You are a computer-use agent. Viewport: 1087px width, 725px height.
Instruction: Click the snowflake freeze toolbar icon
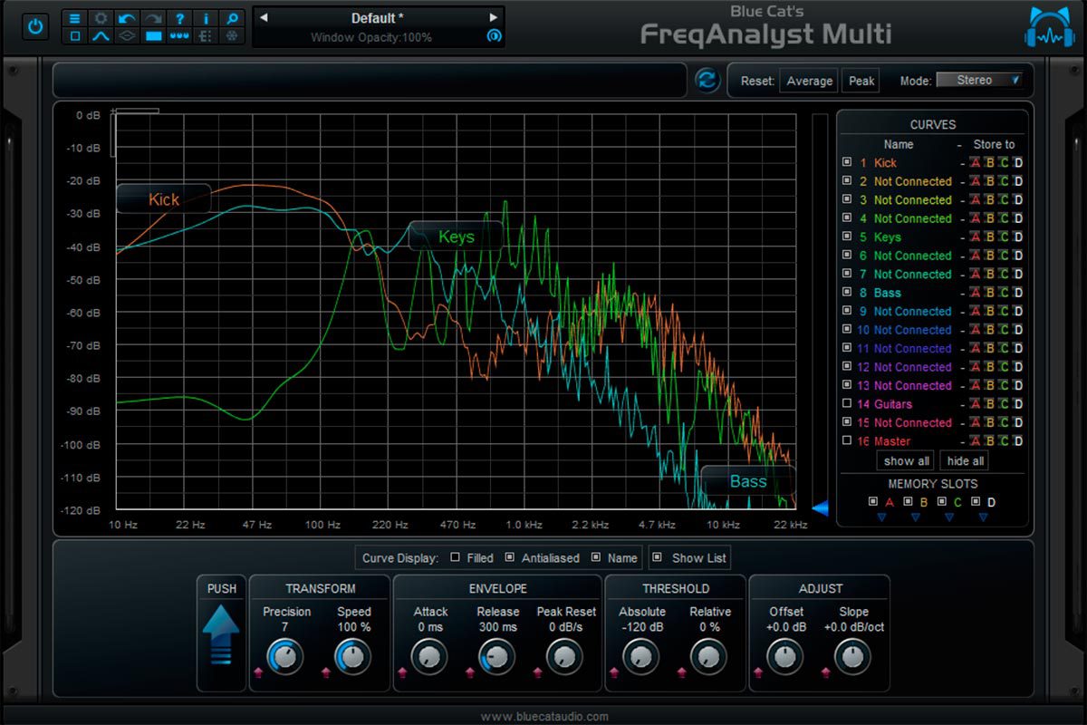[x=233, y=36]
